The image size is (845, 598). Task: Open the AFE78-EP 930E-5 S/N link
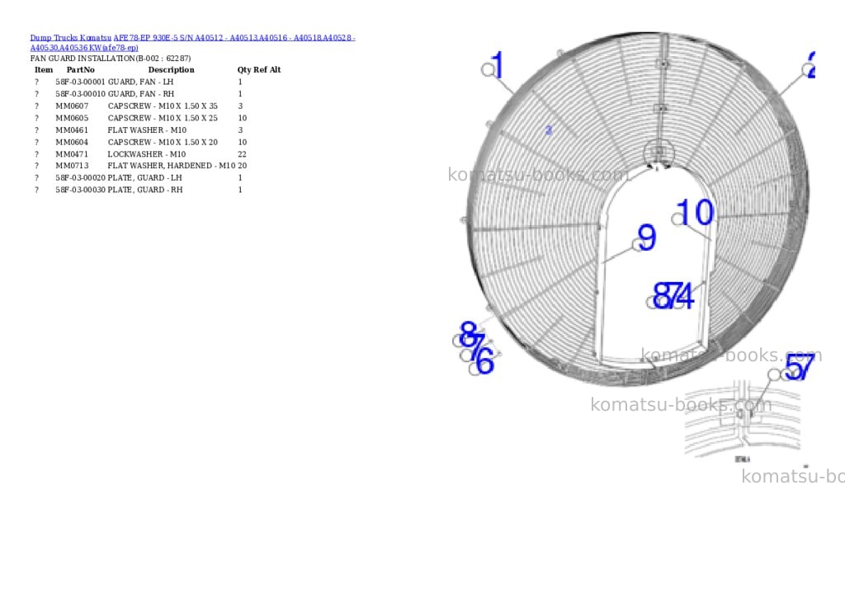192,43
